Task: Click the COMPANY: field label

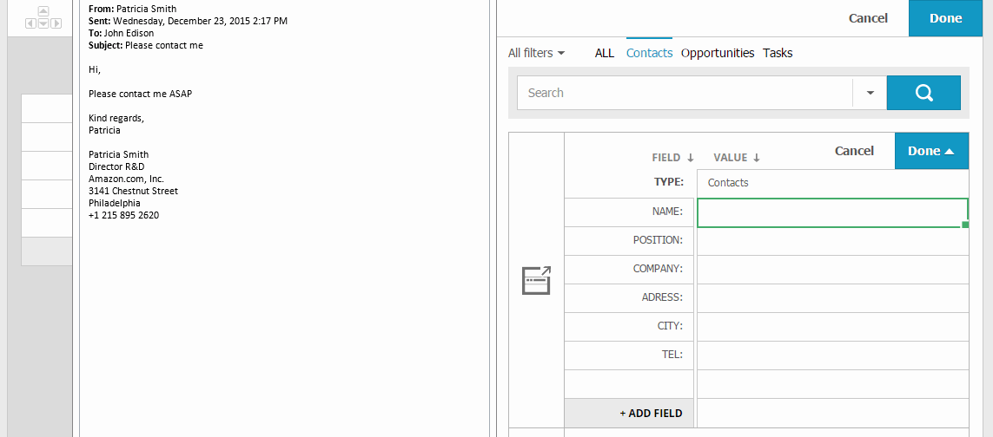Action: coord(658,269)
